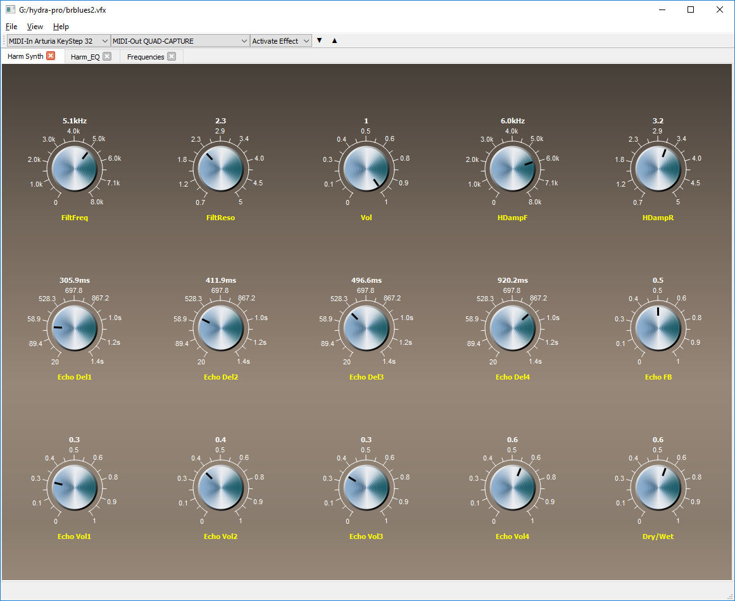Click the FiltFreq label
The height and width of the screenshot is (601, 735).
coord(75,218)
